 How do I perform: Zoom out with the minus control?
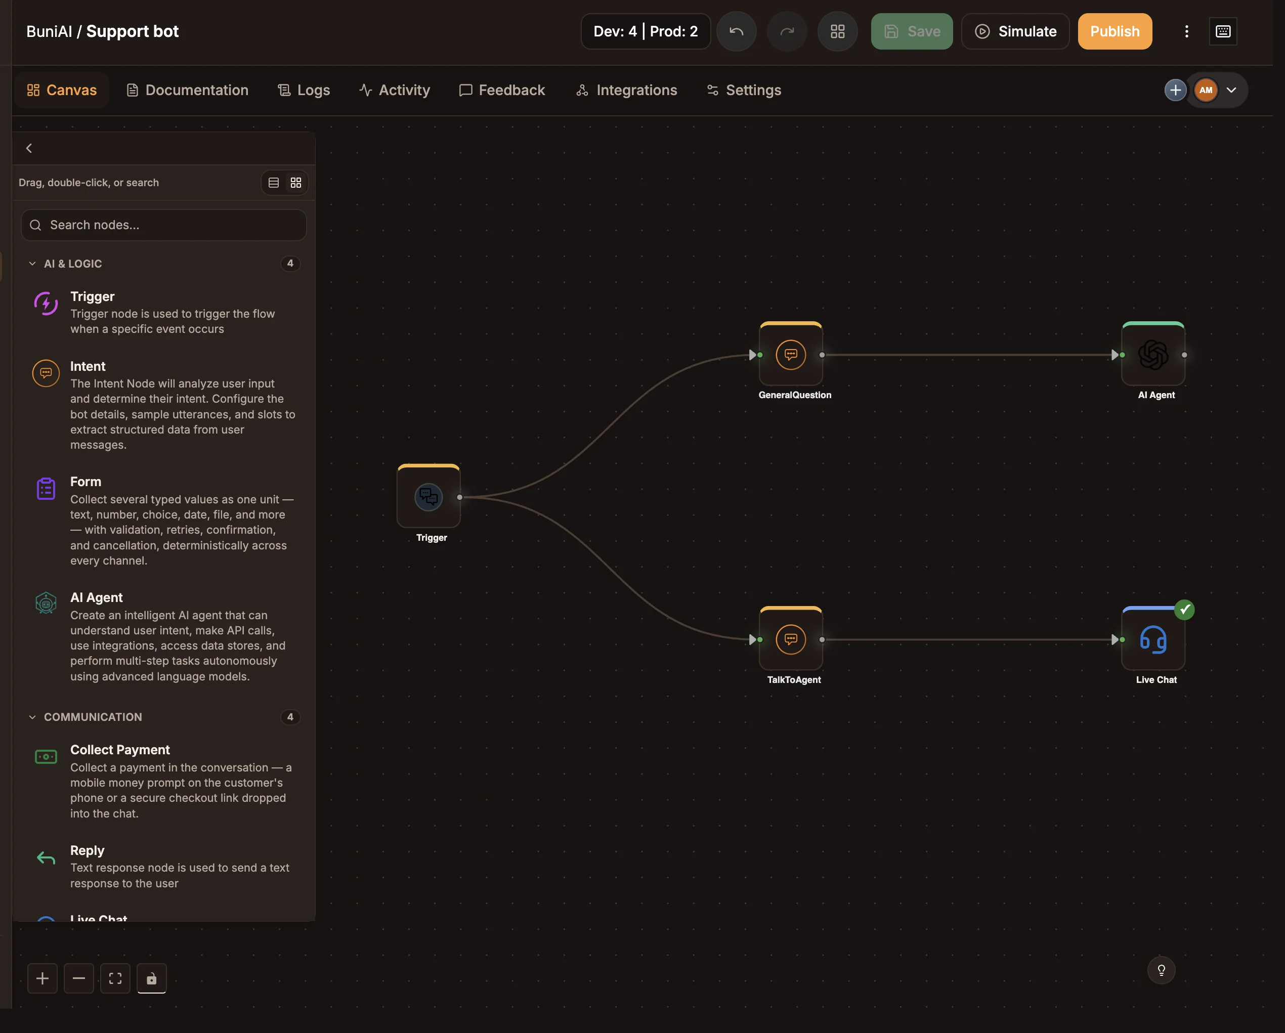pos(79,978)
